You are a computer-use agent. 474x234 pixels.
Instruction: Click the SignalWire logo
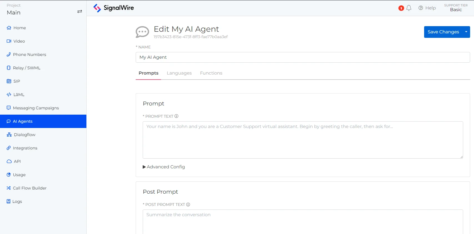point(113,8)
